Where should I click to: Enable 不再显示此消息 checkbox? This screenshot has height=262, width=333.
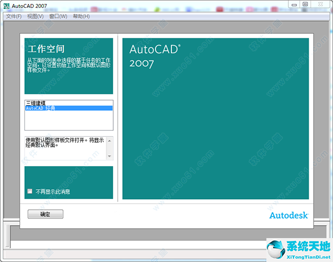[x=30, y=191]
